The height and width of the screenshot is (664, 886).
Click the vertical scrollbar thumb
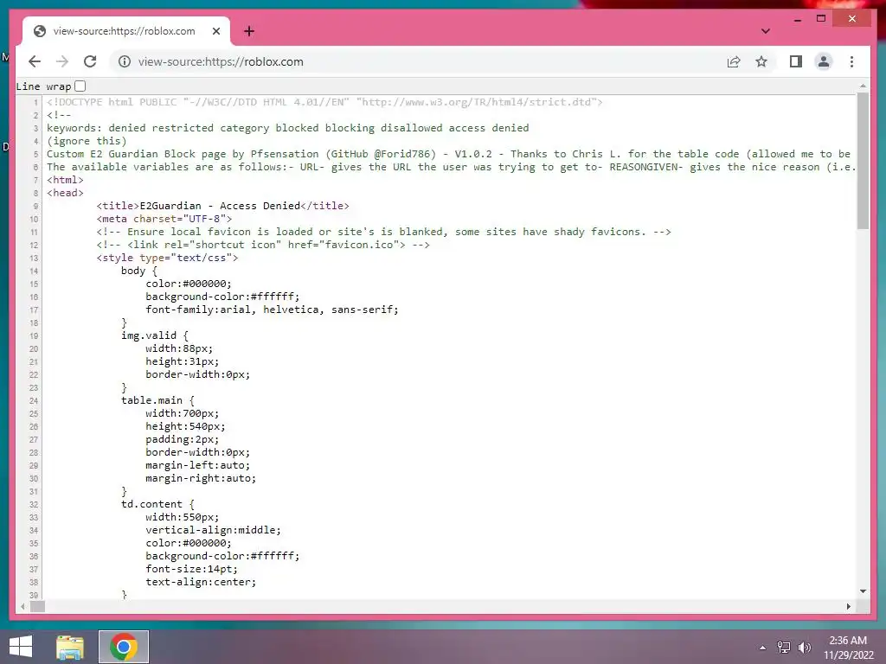(863, 160)
